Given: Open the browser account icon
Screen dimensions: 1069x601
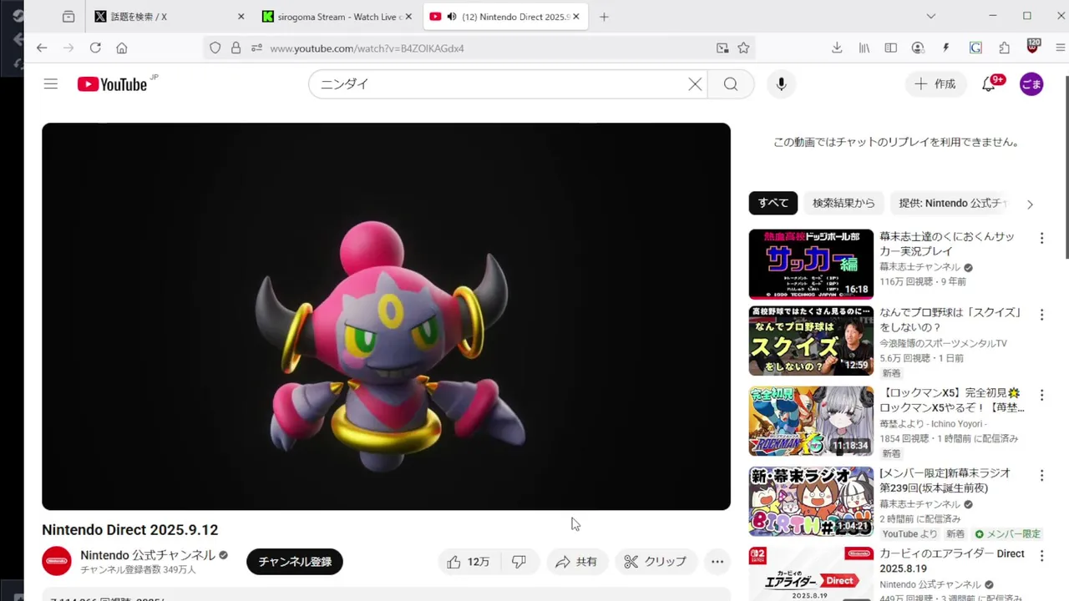Looking at the screenshot, I should (919, 48).
